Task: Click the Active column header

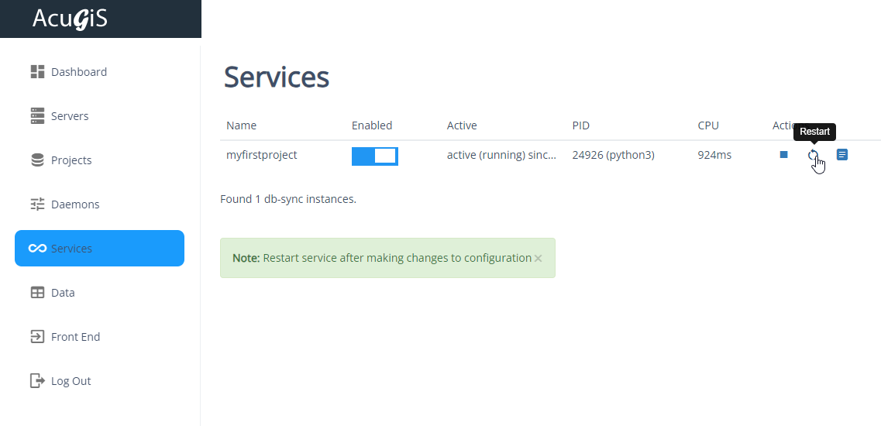Action: tap(462, 125)
